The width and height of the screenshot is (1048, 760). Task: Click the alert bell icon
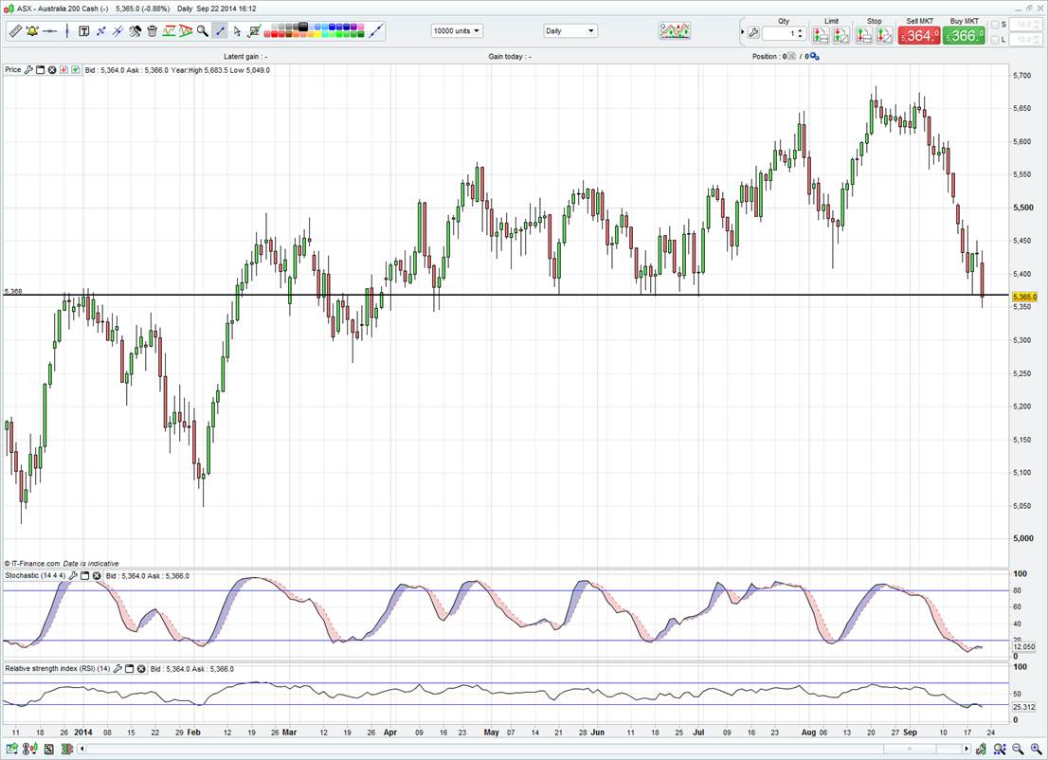tap(32, 31)
